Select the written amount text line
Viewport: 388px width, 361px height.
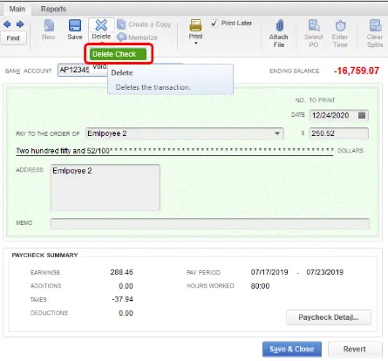tap(174, 151)
